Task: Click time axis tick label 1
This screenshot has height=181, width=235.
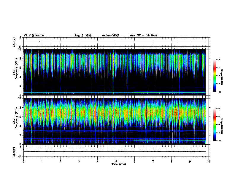Action: (x=42, y=161)
